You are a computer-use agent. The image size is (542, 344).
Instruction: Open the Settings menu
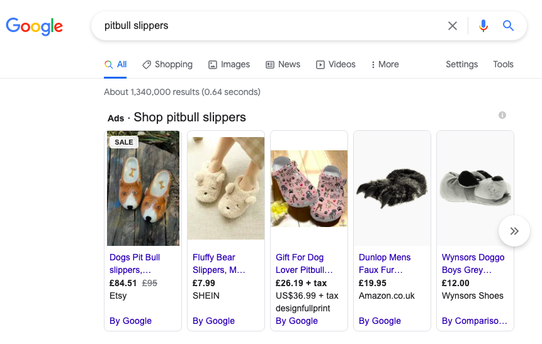[462, 65]
